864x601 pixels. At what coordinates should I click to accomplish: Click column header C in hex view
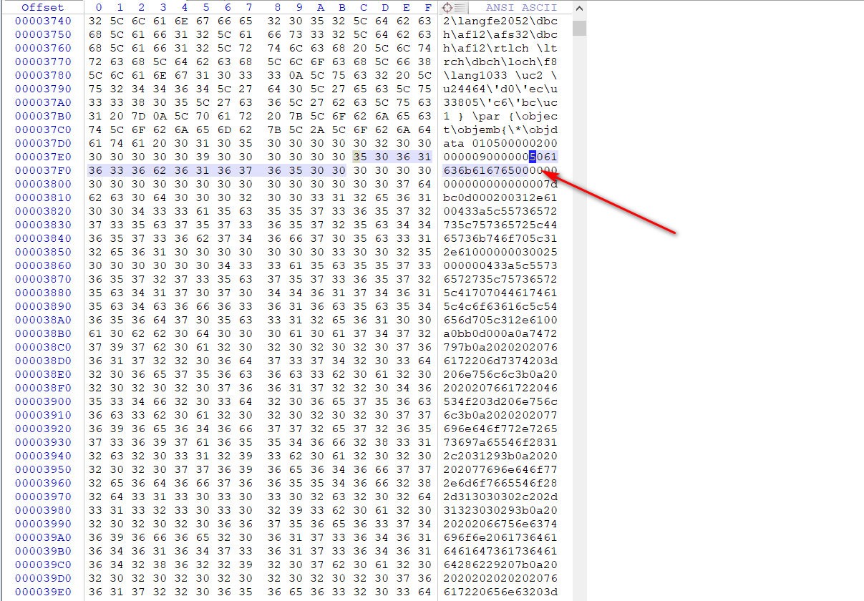pos(363,8)
